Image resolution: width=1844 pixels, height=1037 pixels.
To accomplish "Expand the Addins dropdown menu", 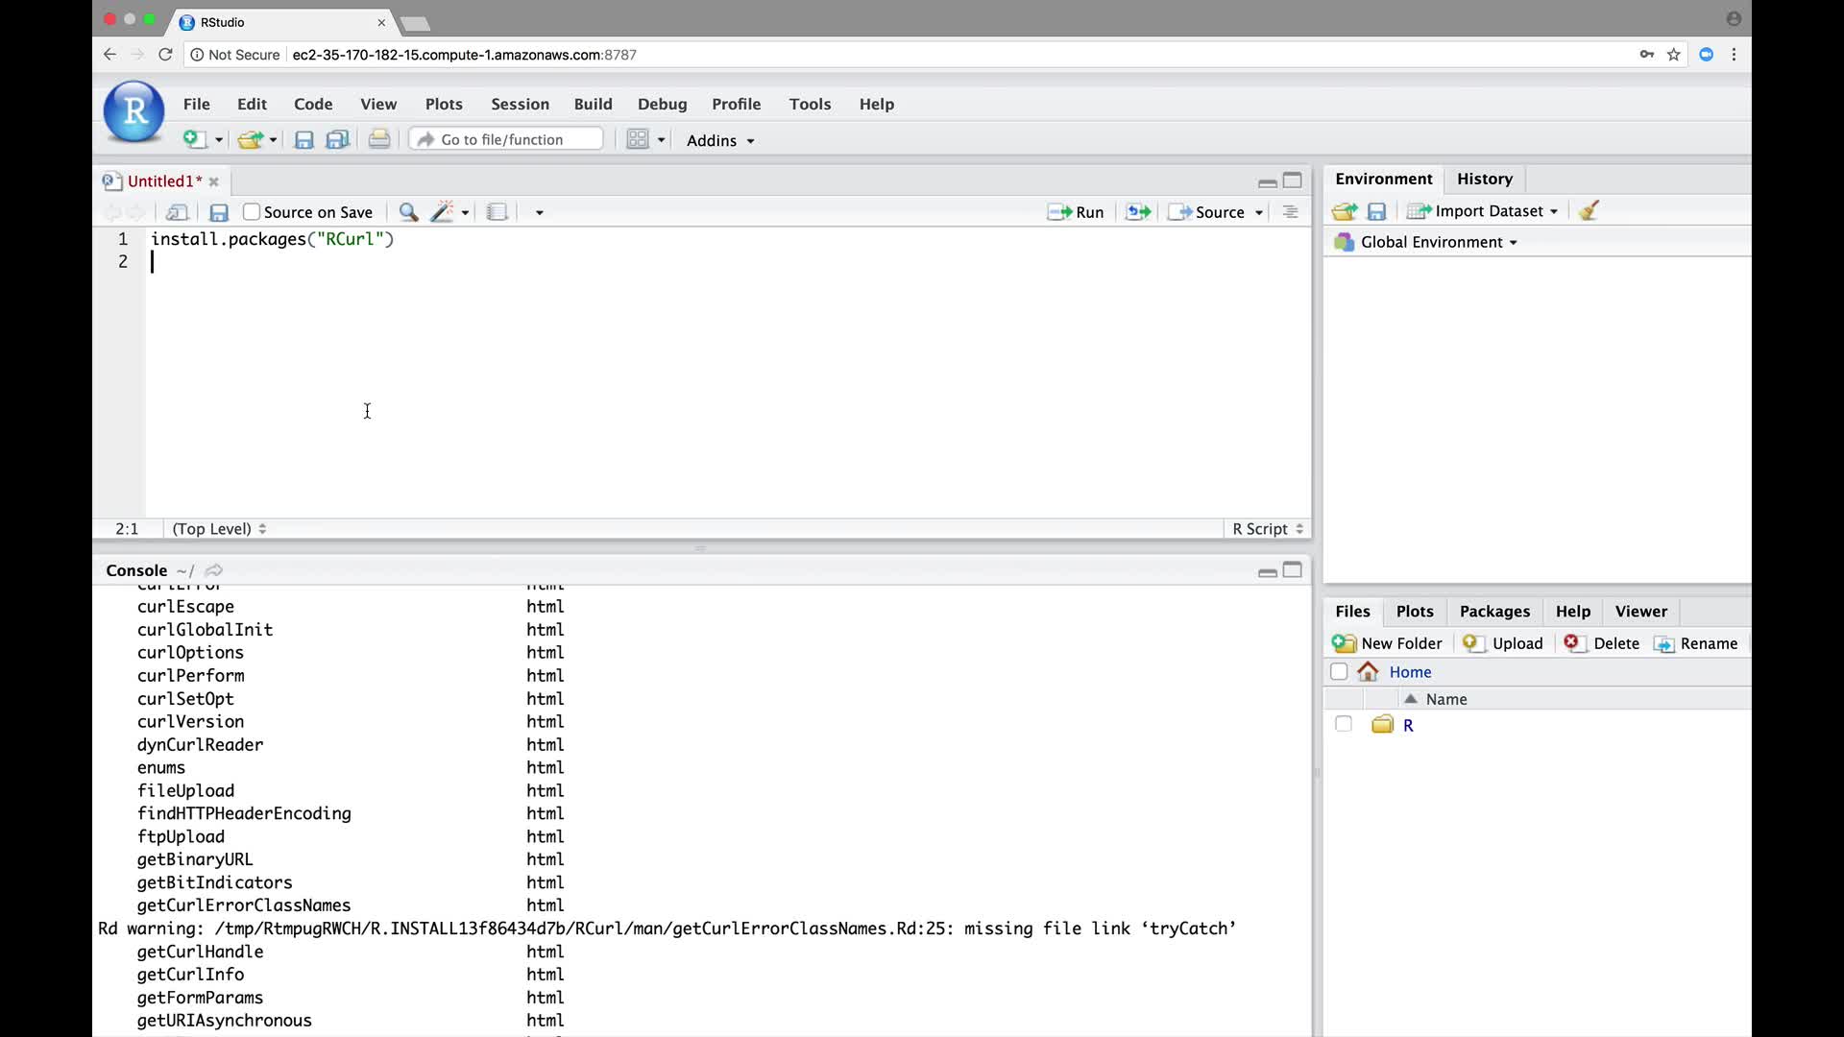I will coord(720,140).
